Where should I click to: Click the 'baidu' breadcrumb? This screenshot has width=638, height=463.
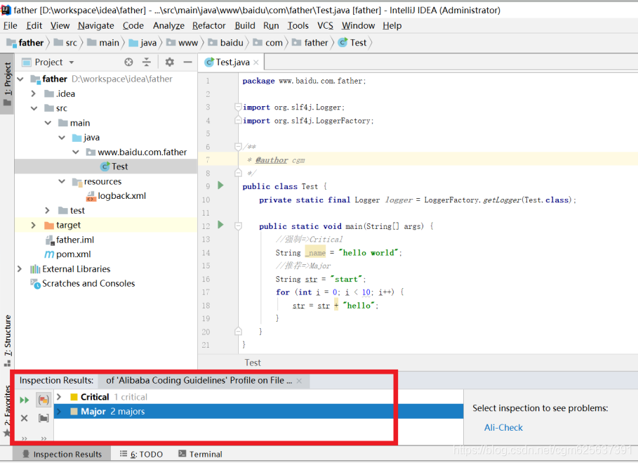click(226, 43)
